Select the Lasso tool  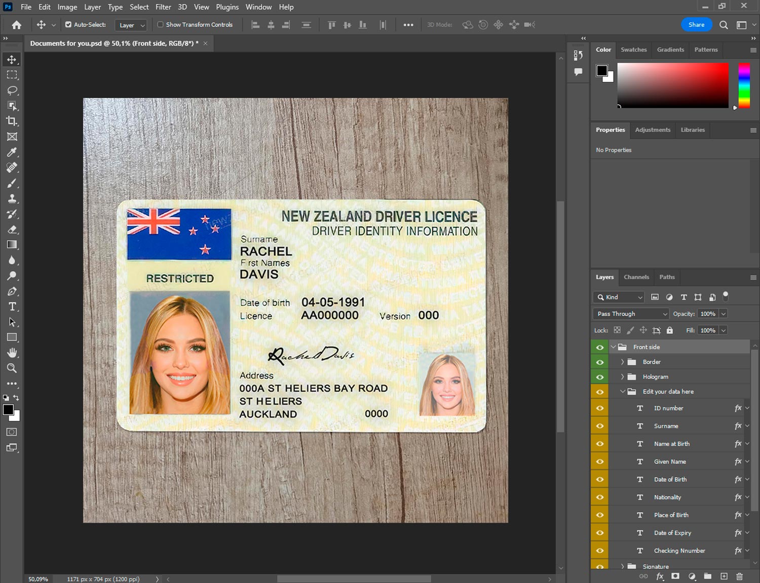point(12,90)
